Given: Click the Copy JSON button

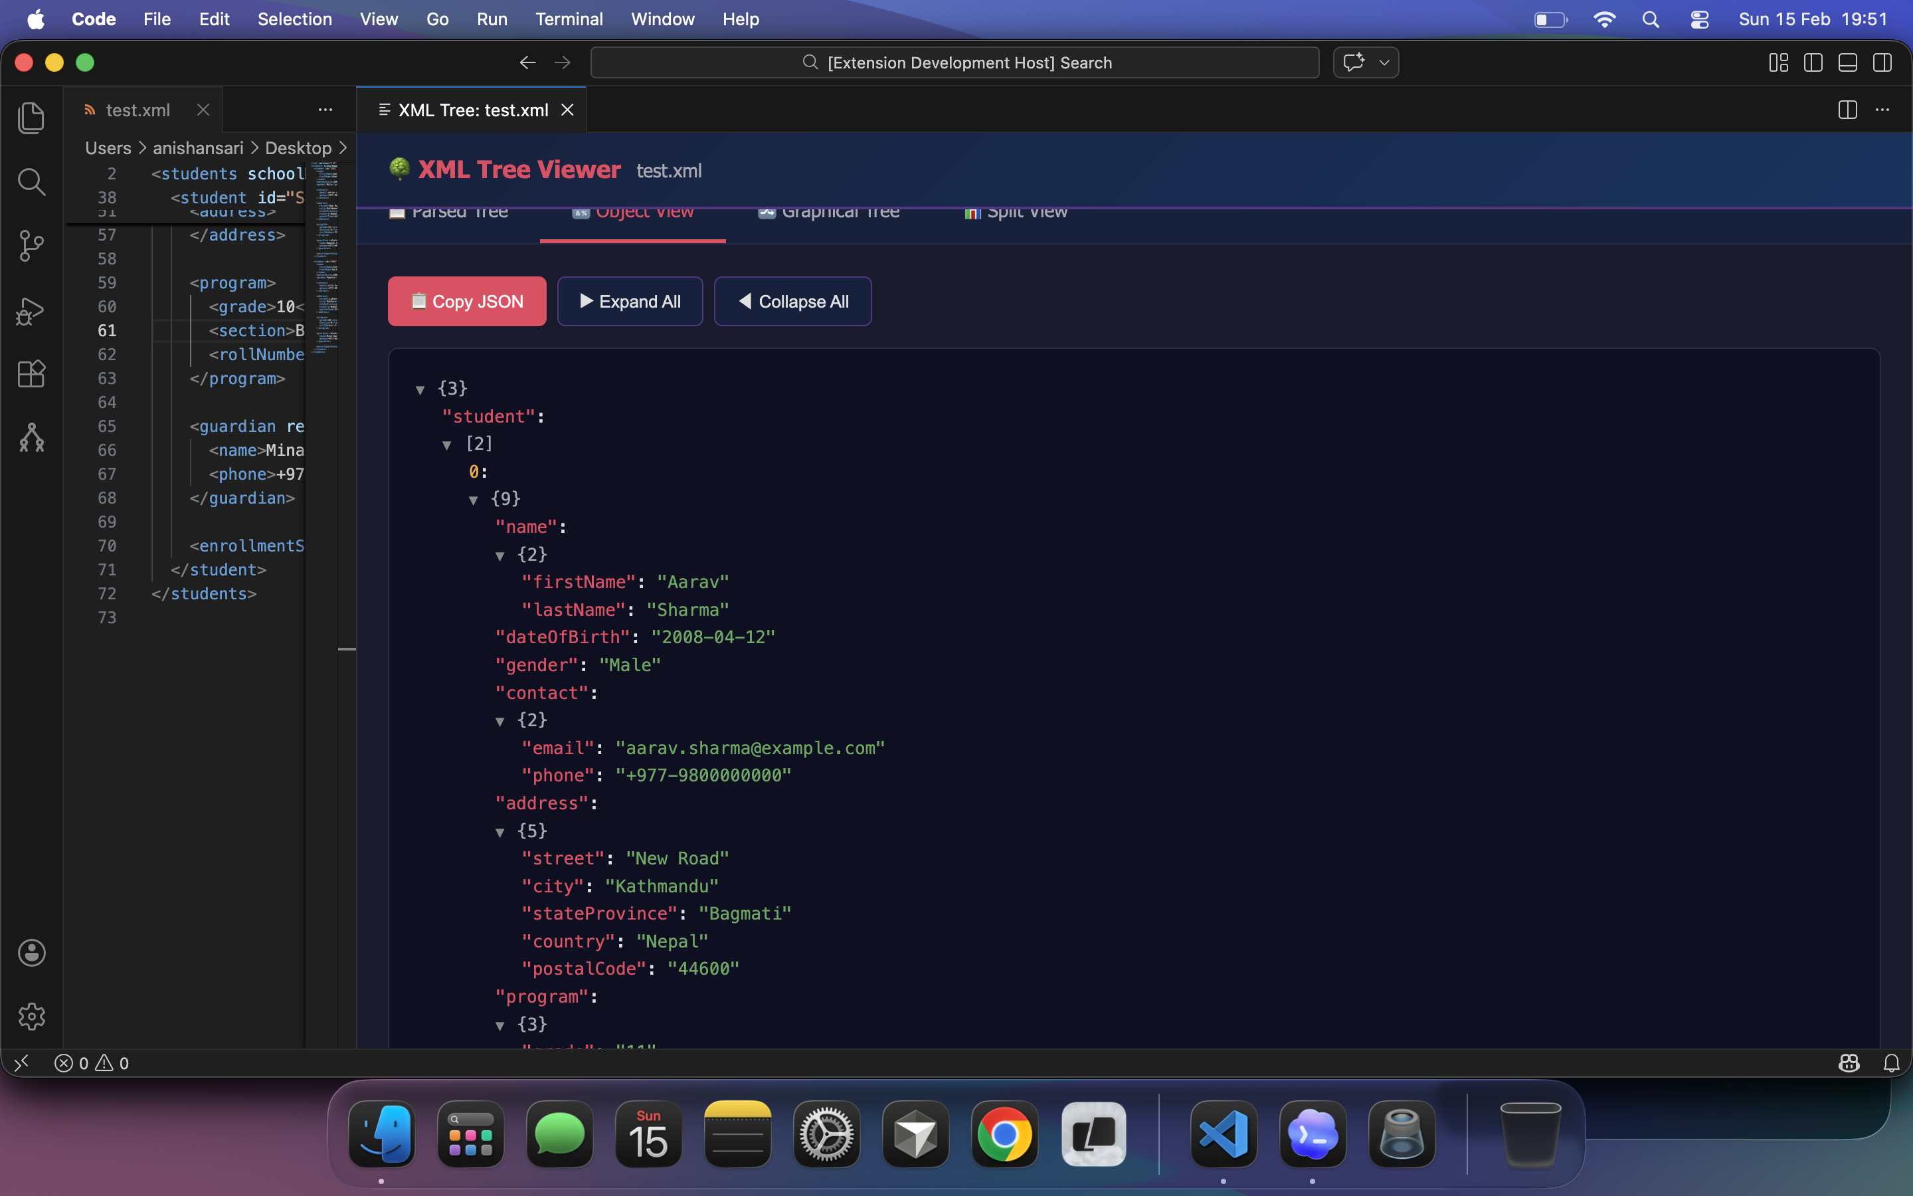Looking at the screenshot, I should pos(466,302).
